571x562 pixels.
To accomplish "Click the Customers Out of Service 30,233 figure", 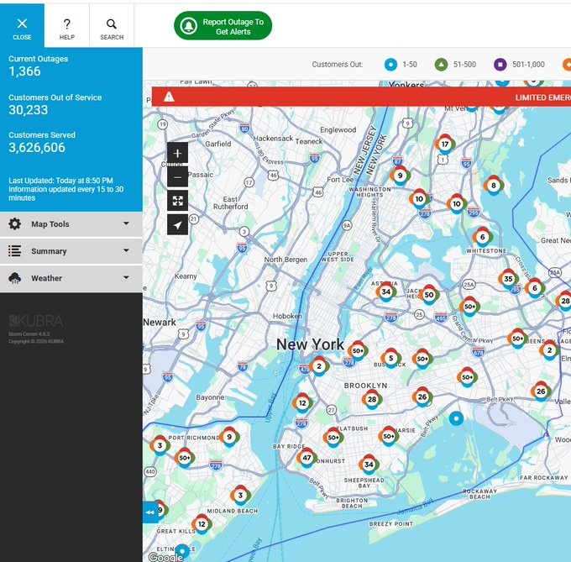I will point(29,110).
